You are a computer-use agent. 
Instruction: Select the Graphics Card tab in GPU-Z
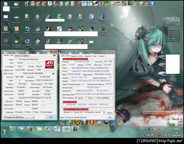(x=8, y=56)
